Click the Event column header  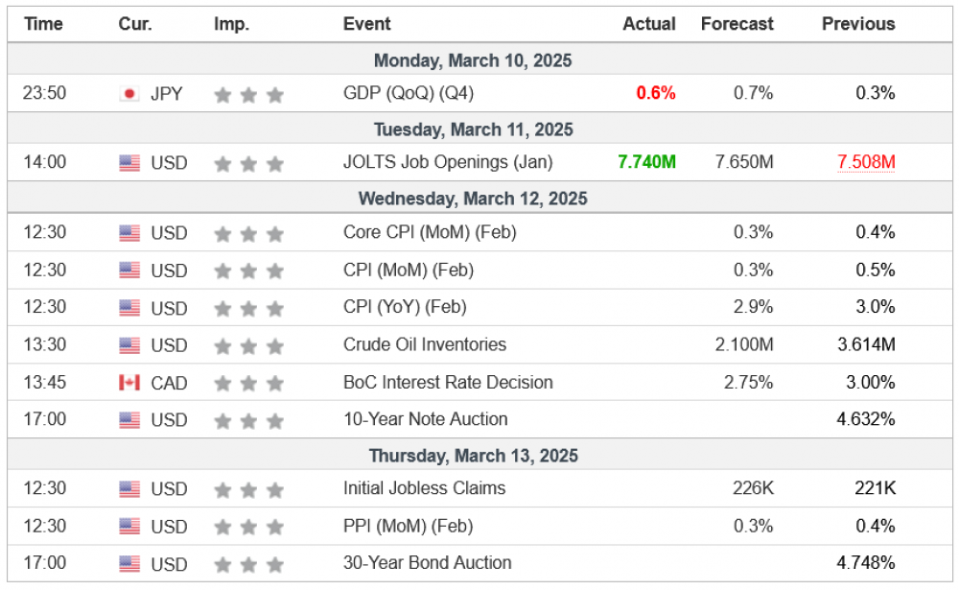[366, 24]
